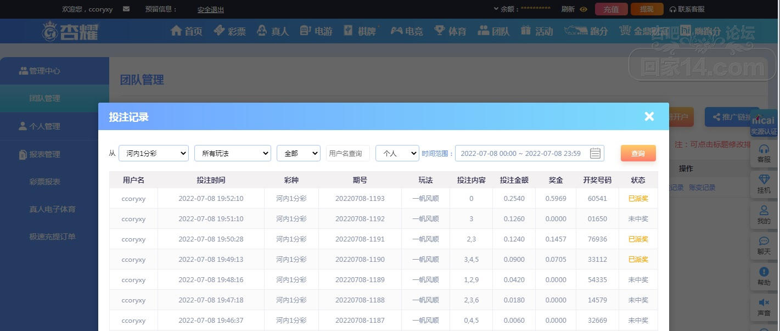
Task: Open the 个人 scope dropdown
Action: coord(397,154)
